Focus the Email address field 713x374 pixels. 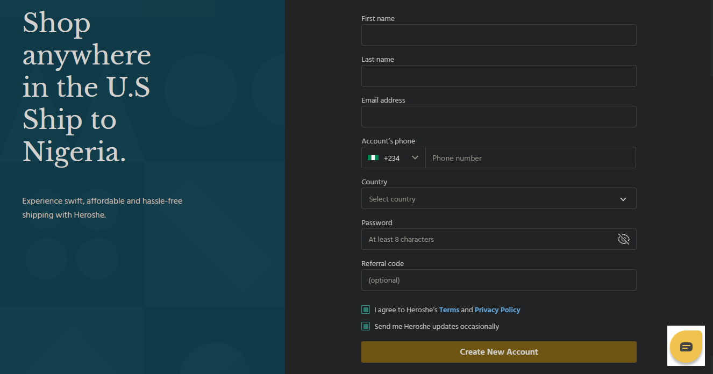coord(499,117)
